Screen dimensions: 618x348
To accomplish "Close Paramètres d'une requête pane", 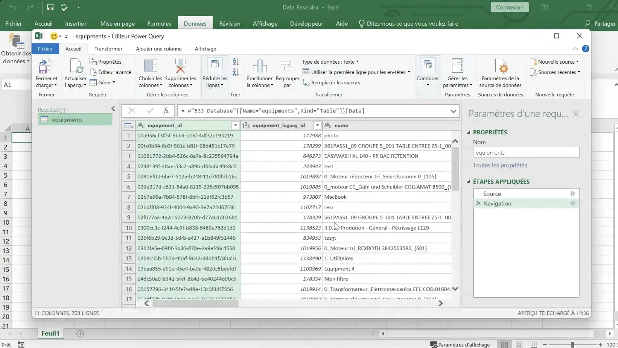I will coord(575,114).
